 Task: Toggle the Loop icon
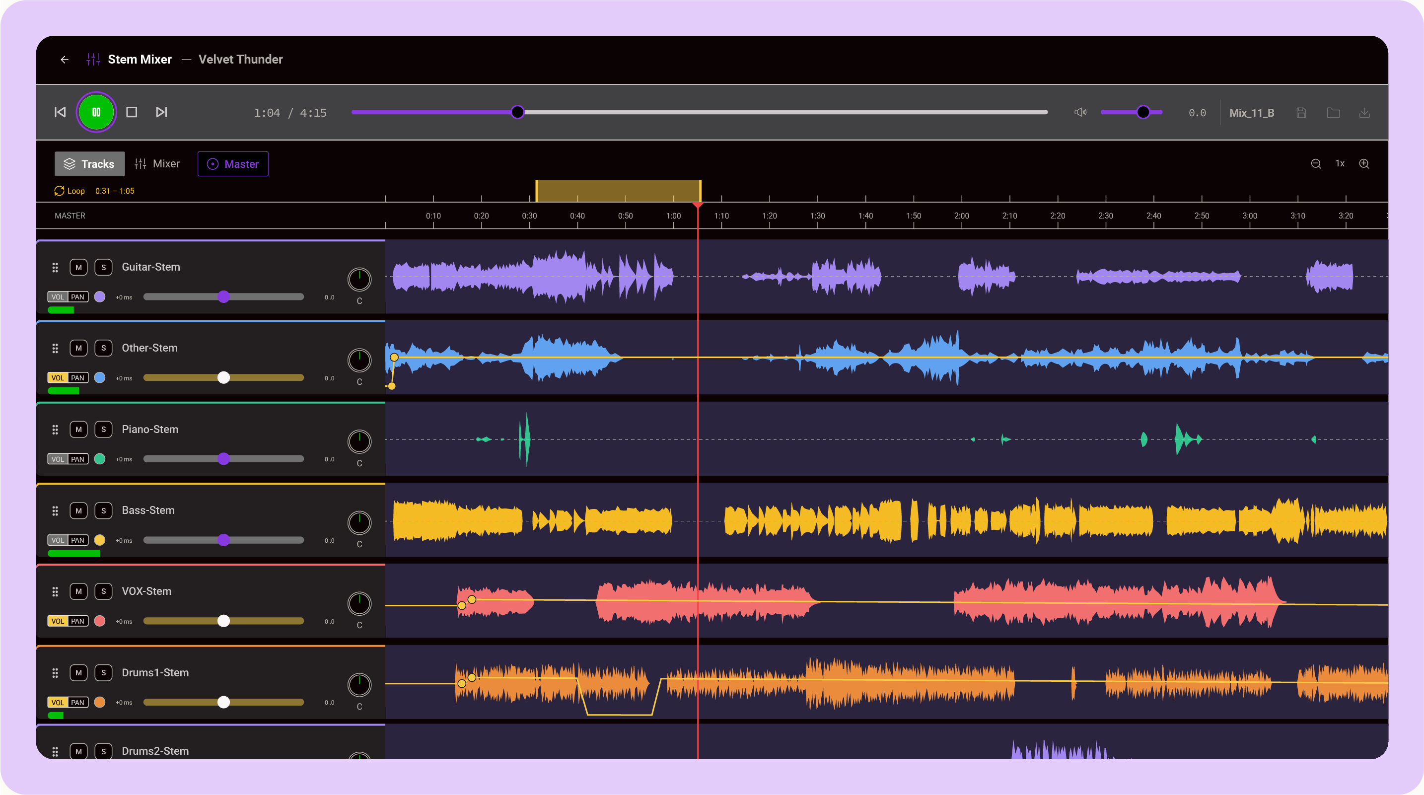click(x=59, y=191)
